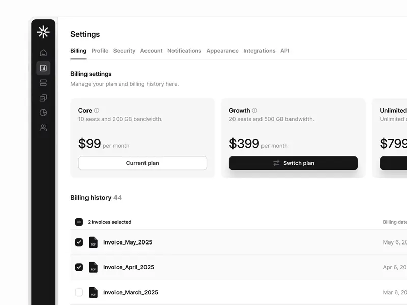Select the team members sidebar icon
This screenshot has width=407, height=305.
(x=43, y=128)
